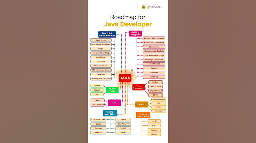
Task: Select the 'Mockito' item
Action: tap(98, 132)
